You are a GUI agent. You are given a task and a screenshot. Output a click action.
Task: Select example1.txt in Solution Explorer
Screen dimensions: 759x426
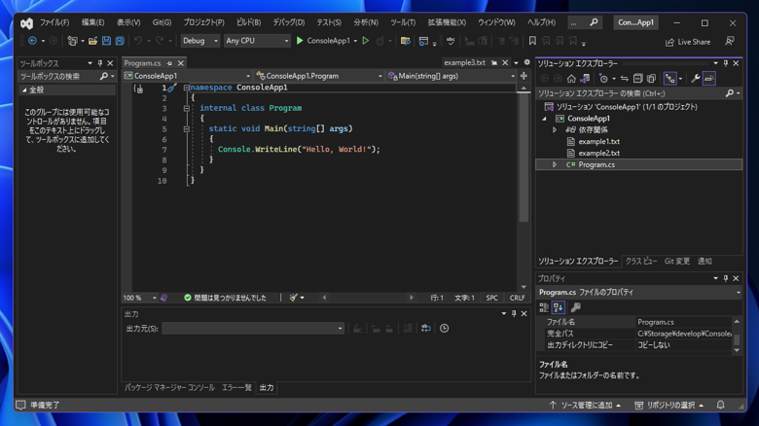point(598,141)
